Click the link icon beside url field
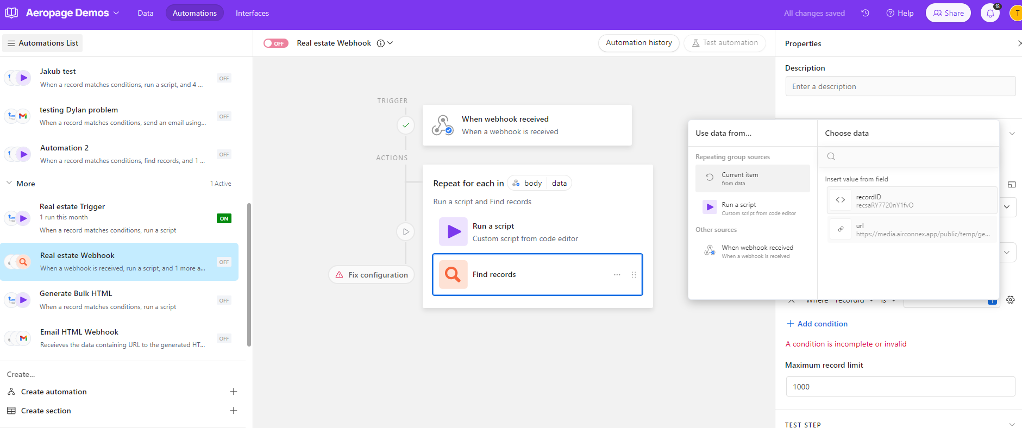 pos(841,229)
